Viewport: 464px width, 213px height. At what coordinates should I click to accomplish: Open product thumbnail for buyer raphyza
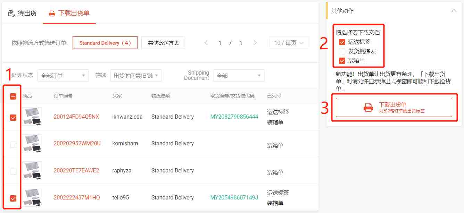(32, 170)
